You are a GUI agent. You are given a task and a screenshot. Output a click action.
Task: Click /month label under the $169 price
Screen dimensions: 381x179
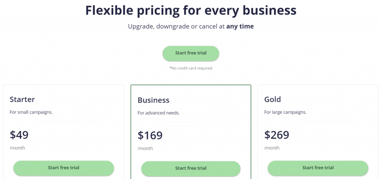[145, 149]
